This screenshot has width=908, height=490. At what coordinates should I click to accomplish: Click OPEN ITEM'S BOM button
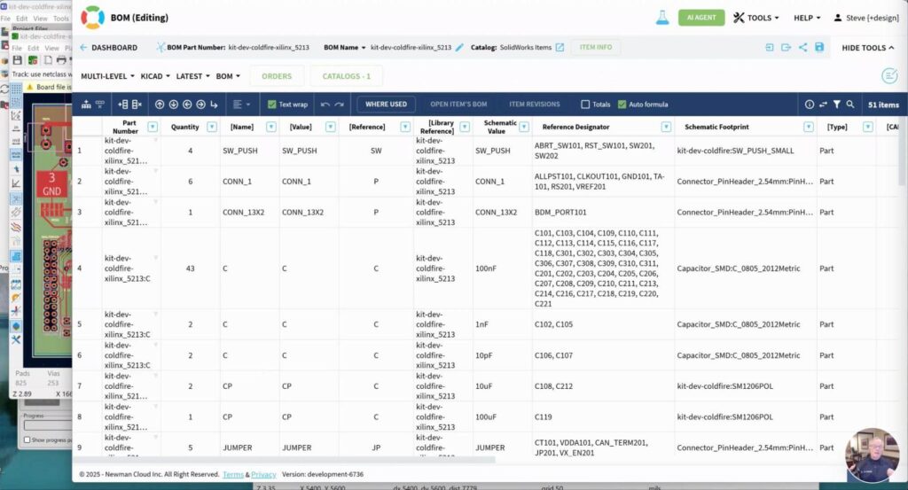pos(458,105)
